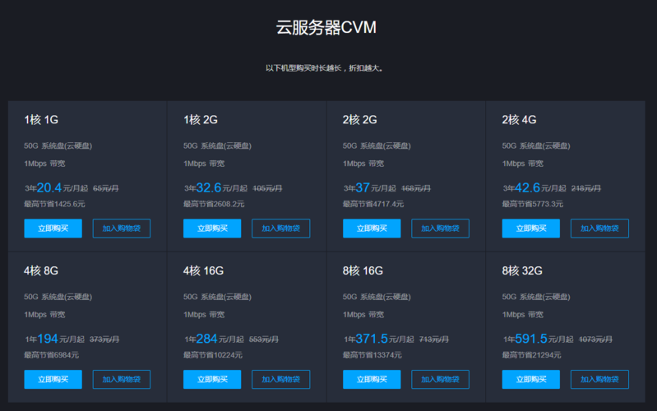This screenshot has height=411, width=657.
Task: Click the 194 元/月起 price
Action: click(61, 339)
